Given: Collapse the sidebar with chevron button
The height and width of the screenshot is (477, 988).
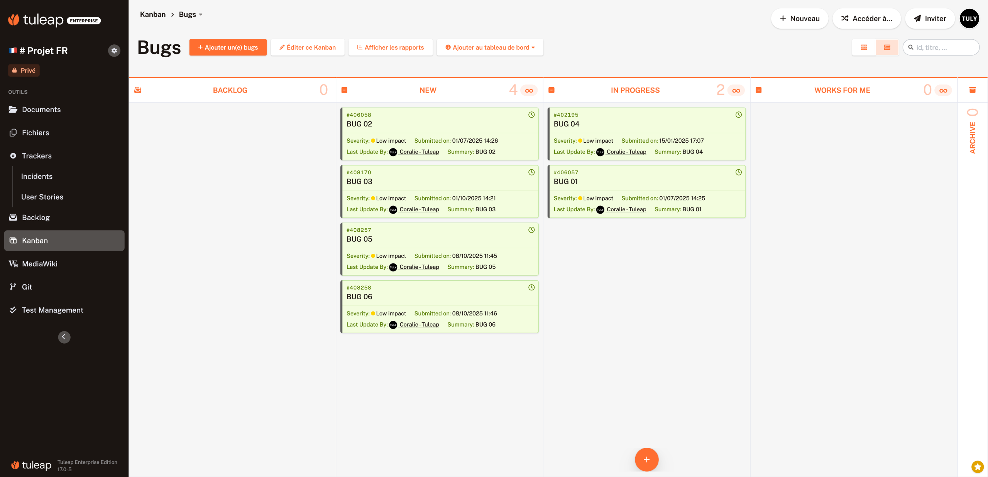Looking at the screenshot, I should coord(64,337).
